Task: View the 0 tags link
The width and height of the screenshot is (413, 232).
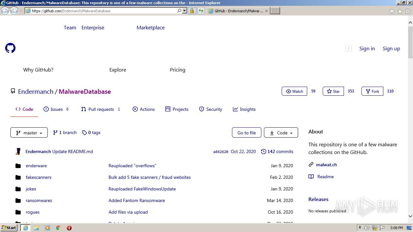Action: click(91, 132)
